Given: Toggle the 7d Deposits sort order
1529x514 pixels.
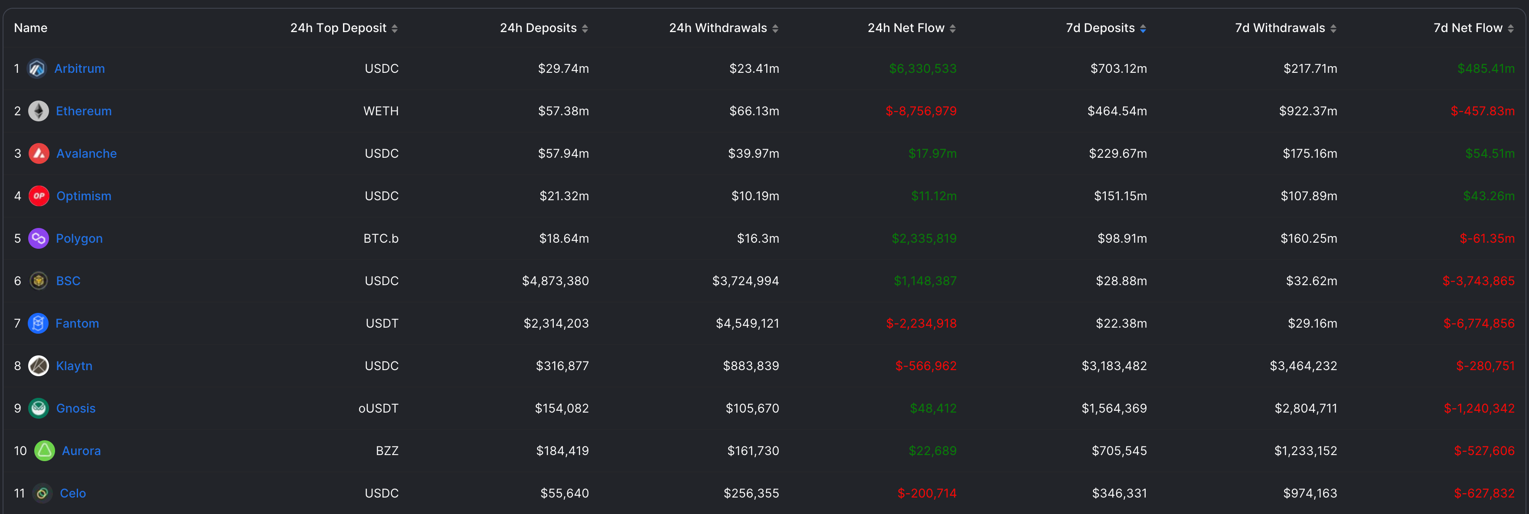Looking at the screenshot, I should pyautogui.click(x=1143, y=29).
